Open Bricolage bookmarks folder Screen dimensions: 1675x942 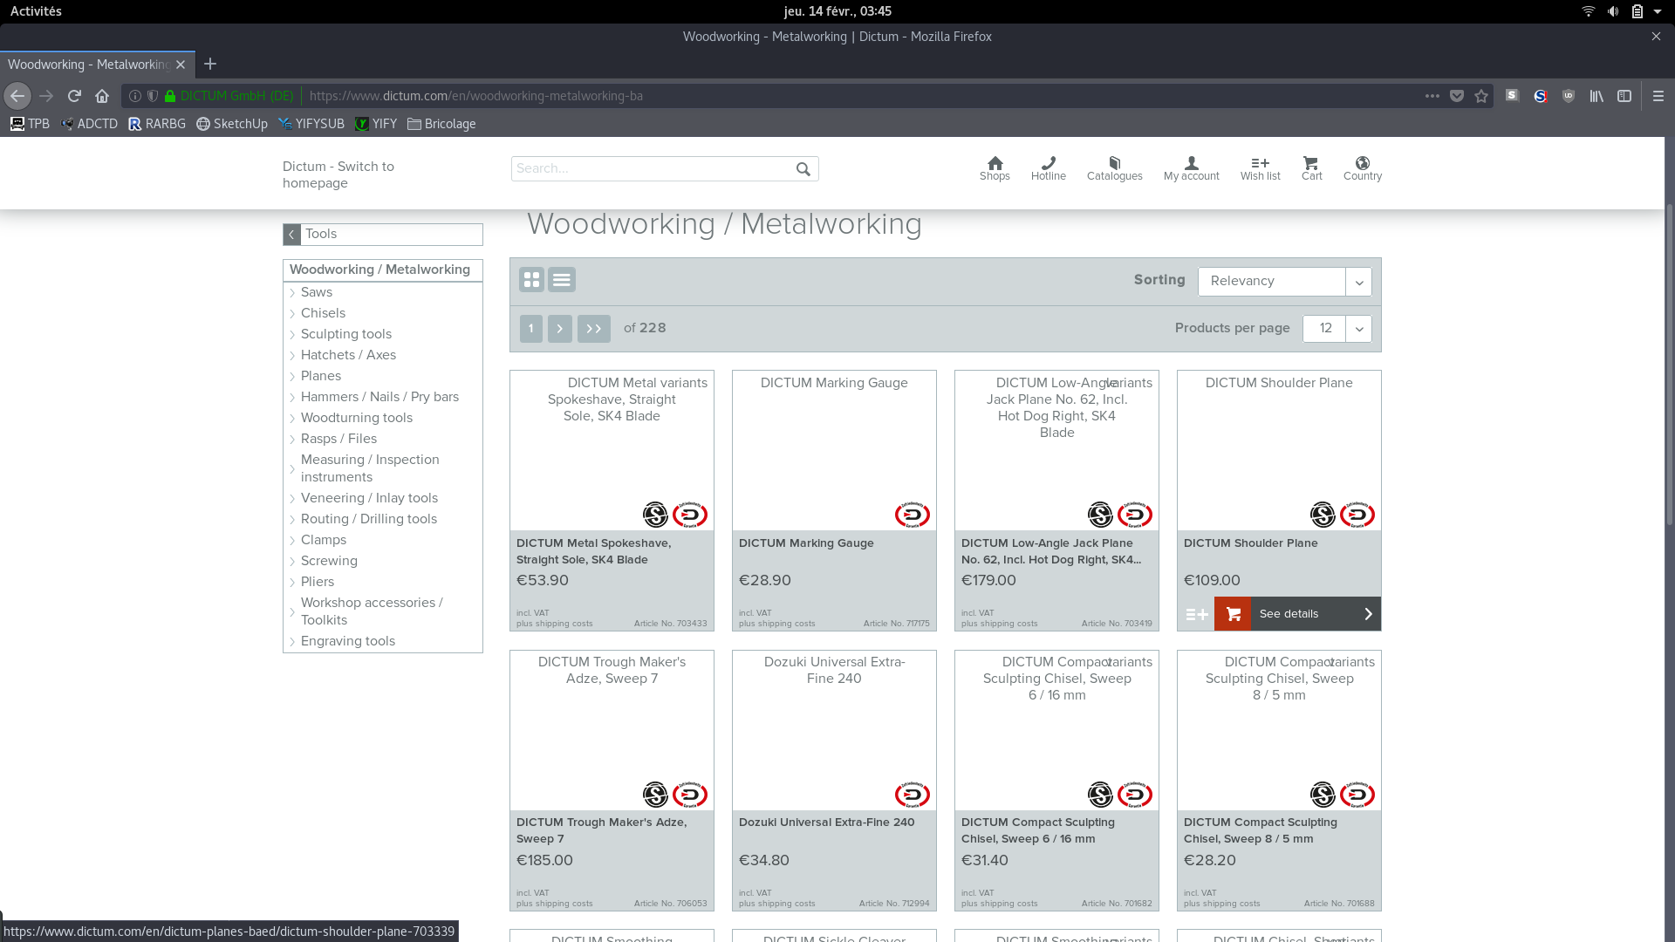tap(441, 124)
